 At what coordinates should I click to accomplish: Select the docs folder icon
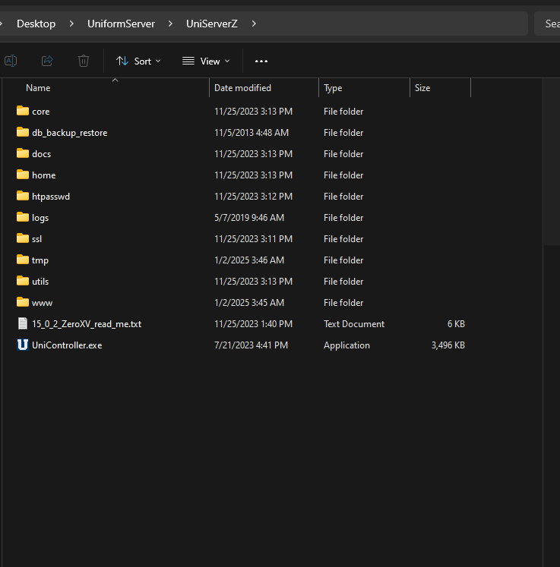tap(23, 153)
